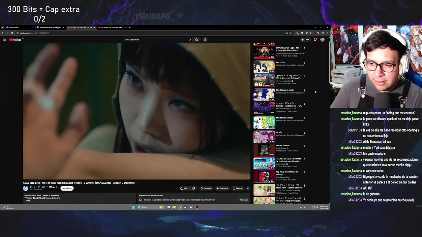The height and width of the screenshot is (237, 422).
Task: Open options for 'Mi Mix'
Action: 304,133
